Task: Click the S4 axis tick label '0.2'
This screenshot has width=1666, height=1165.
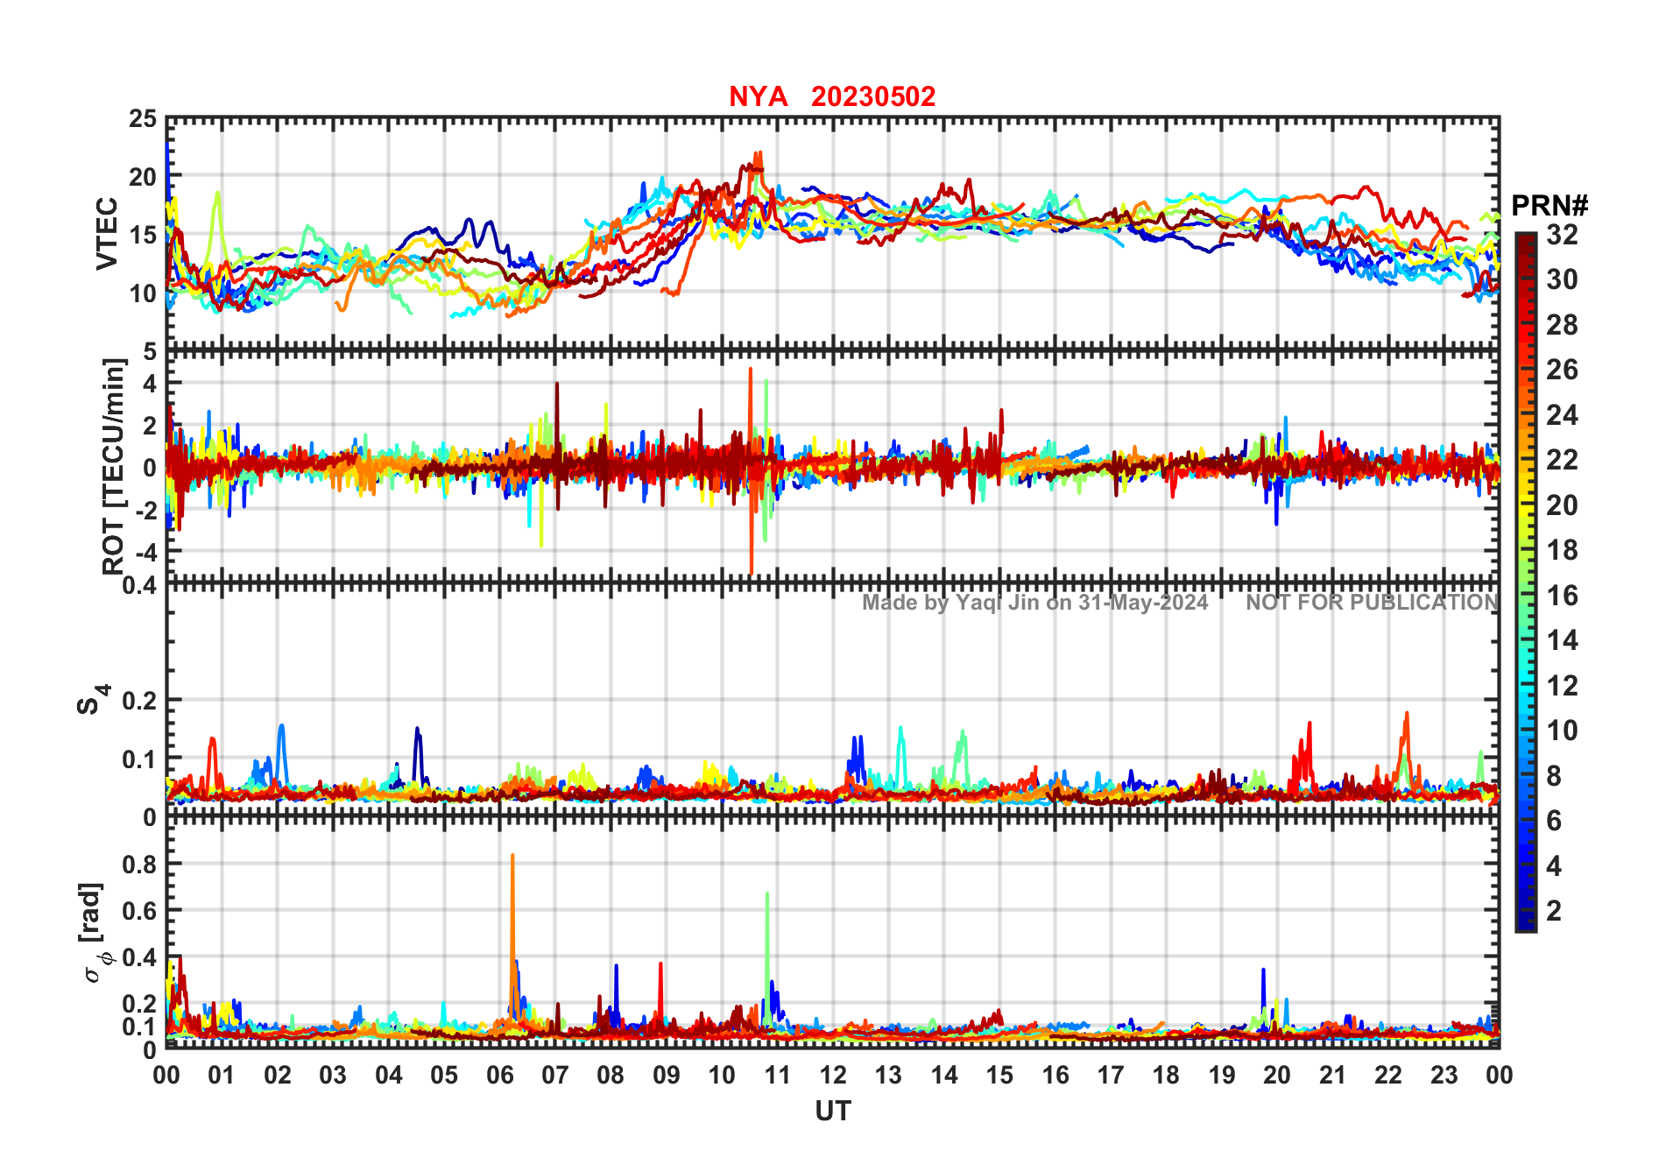Action: pos(140,701)
